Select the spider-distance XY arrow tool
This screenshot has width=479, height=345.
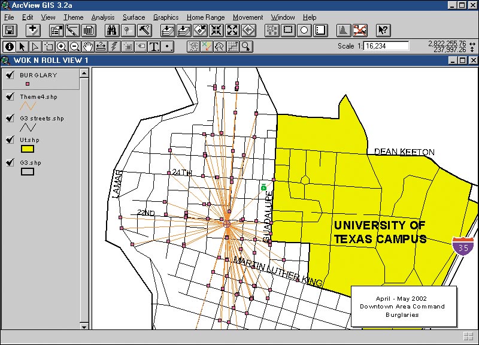207,47
